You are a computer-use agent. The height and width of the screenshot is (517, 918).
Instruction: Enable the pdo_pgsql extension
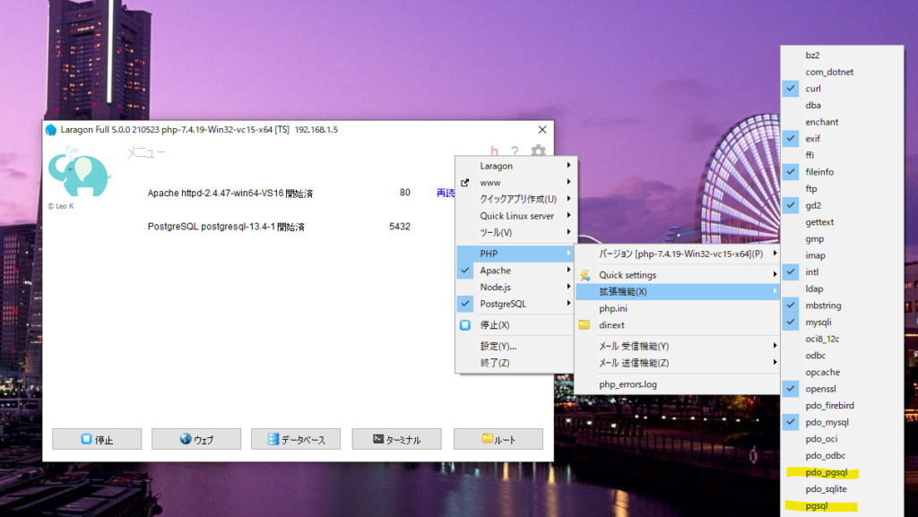point(842,472)
